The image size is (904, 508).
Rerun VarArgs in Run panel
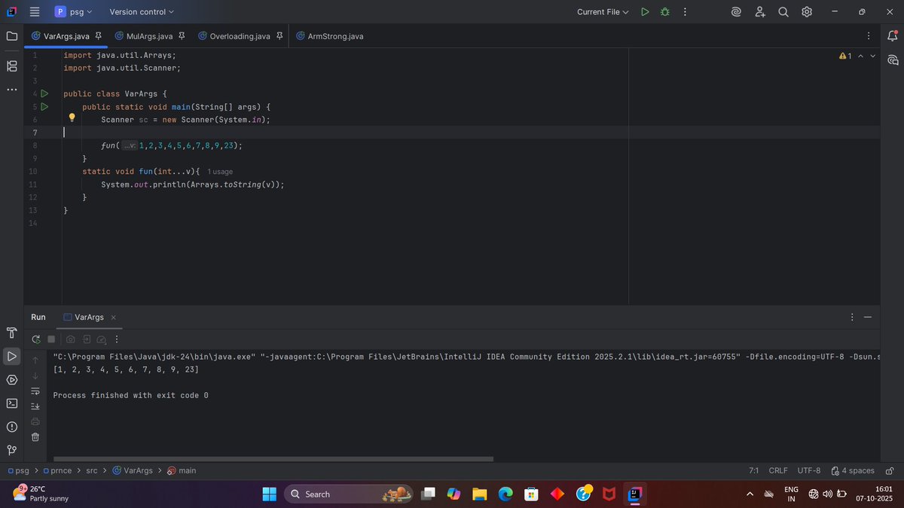click(35, 339)
